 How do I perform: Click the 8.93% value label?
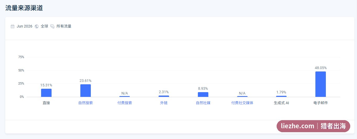pos(203,88)
